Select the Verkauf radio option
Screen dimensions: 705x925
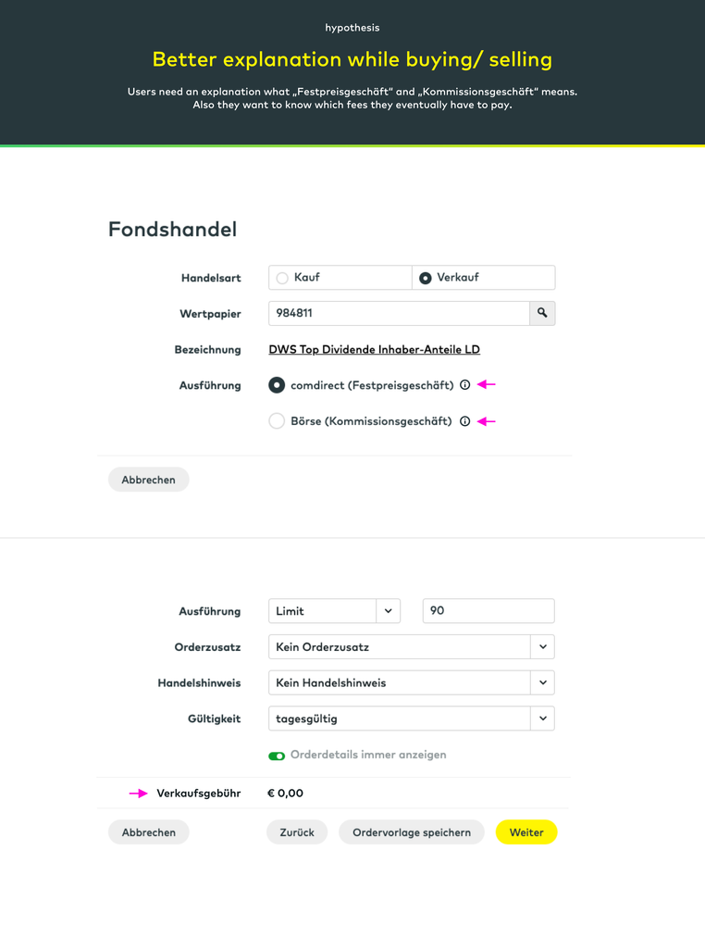point(426,278)
